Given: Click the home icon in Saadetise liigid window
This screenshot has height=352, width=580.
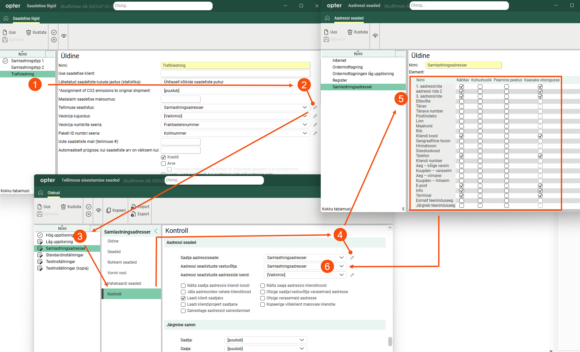Looking at the screenshot, I should click(6, 19).
